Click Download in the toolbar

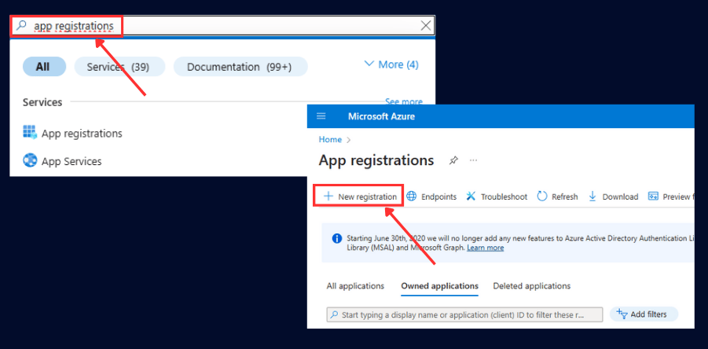pos(613,197)
